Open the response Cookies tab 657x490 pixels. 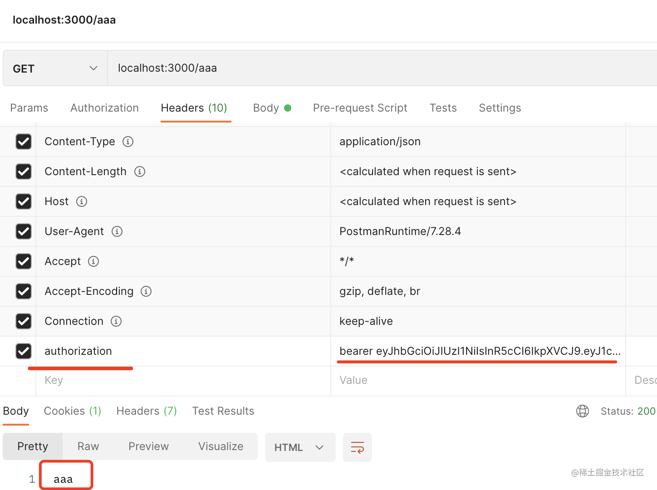(x=72, y=411)
